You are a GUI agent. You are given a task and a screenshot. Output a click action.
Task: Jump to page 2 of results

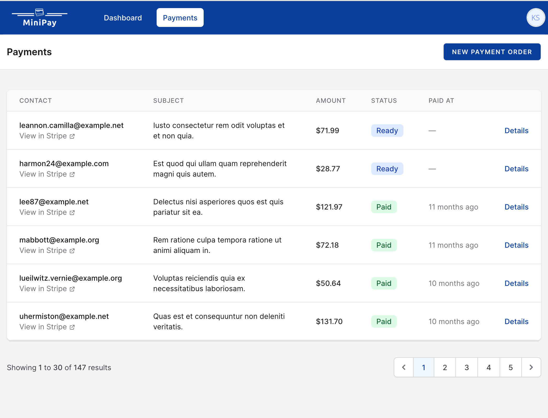coord(445,367)
